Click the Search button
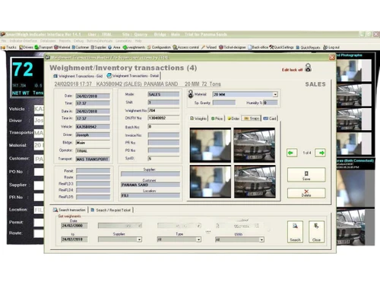The width and height of the screenshot is (380, 285). coord(295,232)
